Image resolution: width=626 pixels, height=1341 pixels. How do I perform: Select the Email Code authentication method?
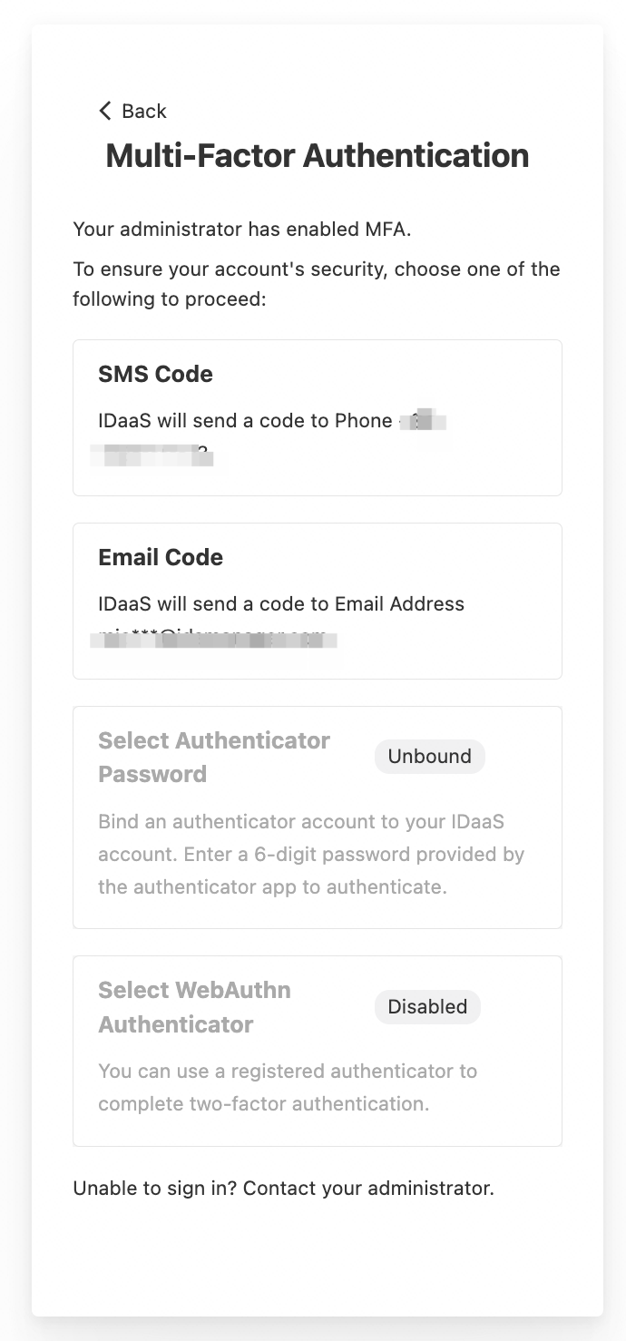[x=317, y=600]
